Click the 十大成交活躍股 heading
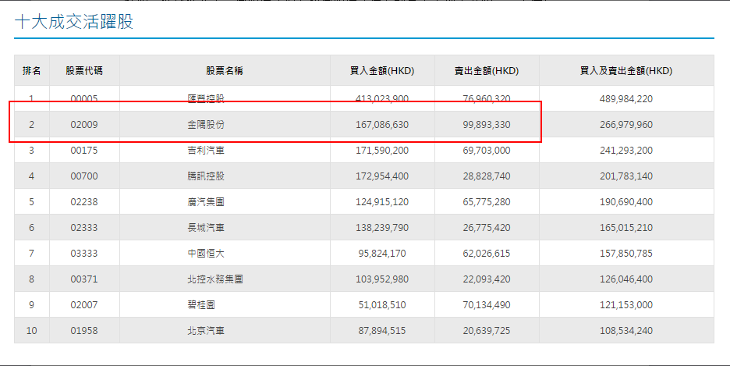This screenshot has height=366, width=730. 74,22
